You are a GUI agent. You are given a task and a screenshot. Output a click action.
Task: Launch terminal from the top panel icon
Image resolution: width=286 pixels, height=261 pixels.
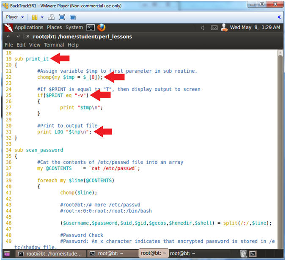(91, 27)
